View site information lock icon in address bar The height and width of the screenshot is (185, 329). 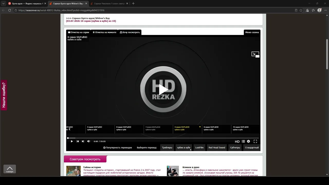tap(16, 10)
